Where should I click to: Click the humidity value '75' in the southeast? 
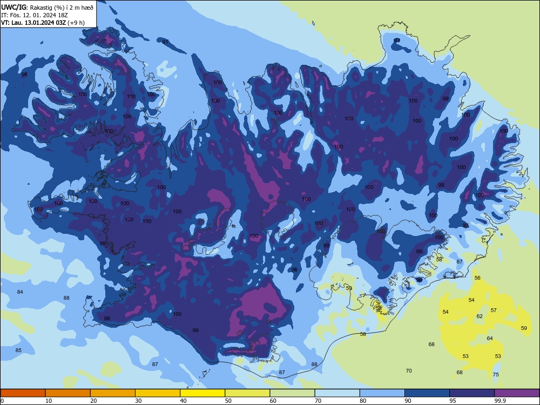[496, 375]
